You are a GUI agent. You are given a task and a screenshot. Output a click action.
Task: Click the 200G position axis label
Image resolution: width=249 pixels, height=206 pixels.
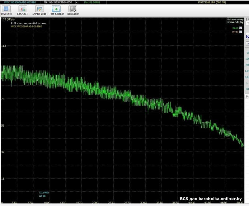(x=95, y=203)
